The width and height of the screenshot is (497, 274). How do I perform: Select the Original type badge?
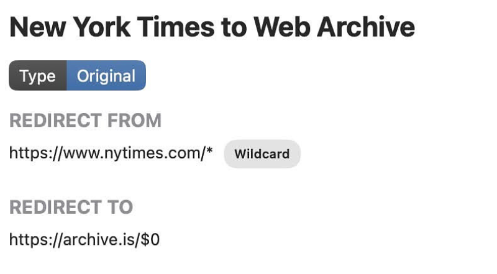point(106,75)
